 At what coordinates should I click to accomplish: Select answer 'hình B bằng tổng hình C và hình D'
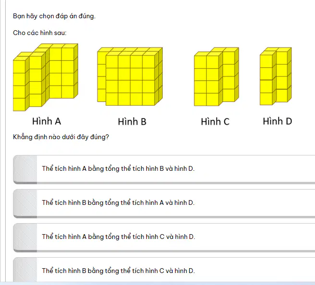164,270
